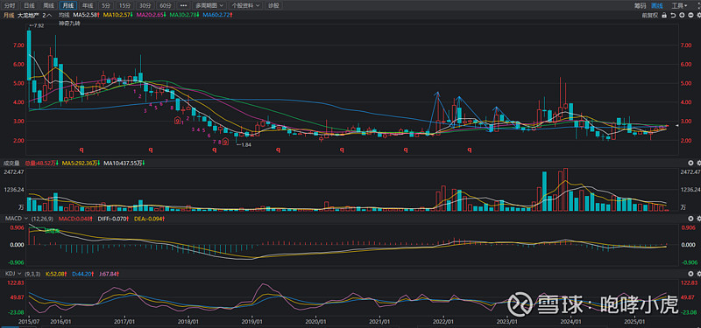This screenshot has width=701, height=328.
Task: Close the 成交量 volume indicator panel
Action: 690,163
